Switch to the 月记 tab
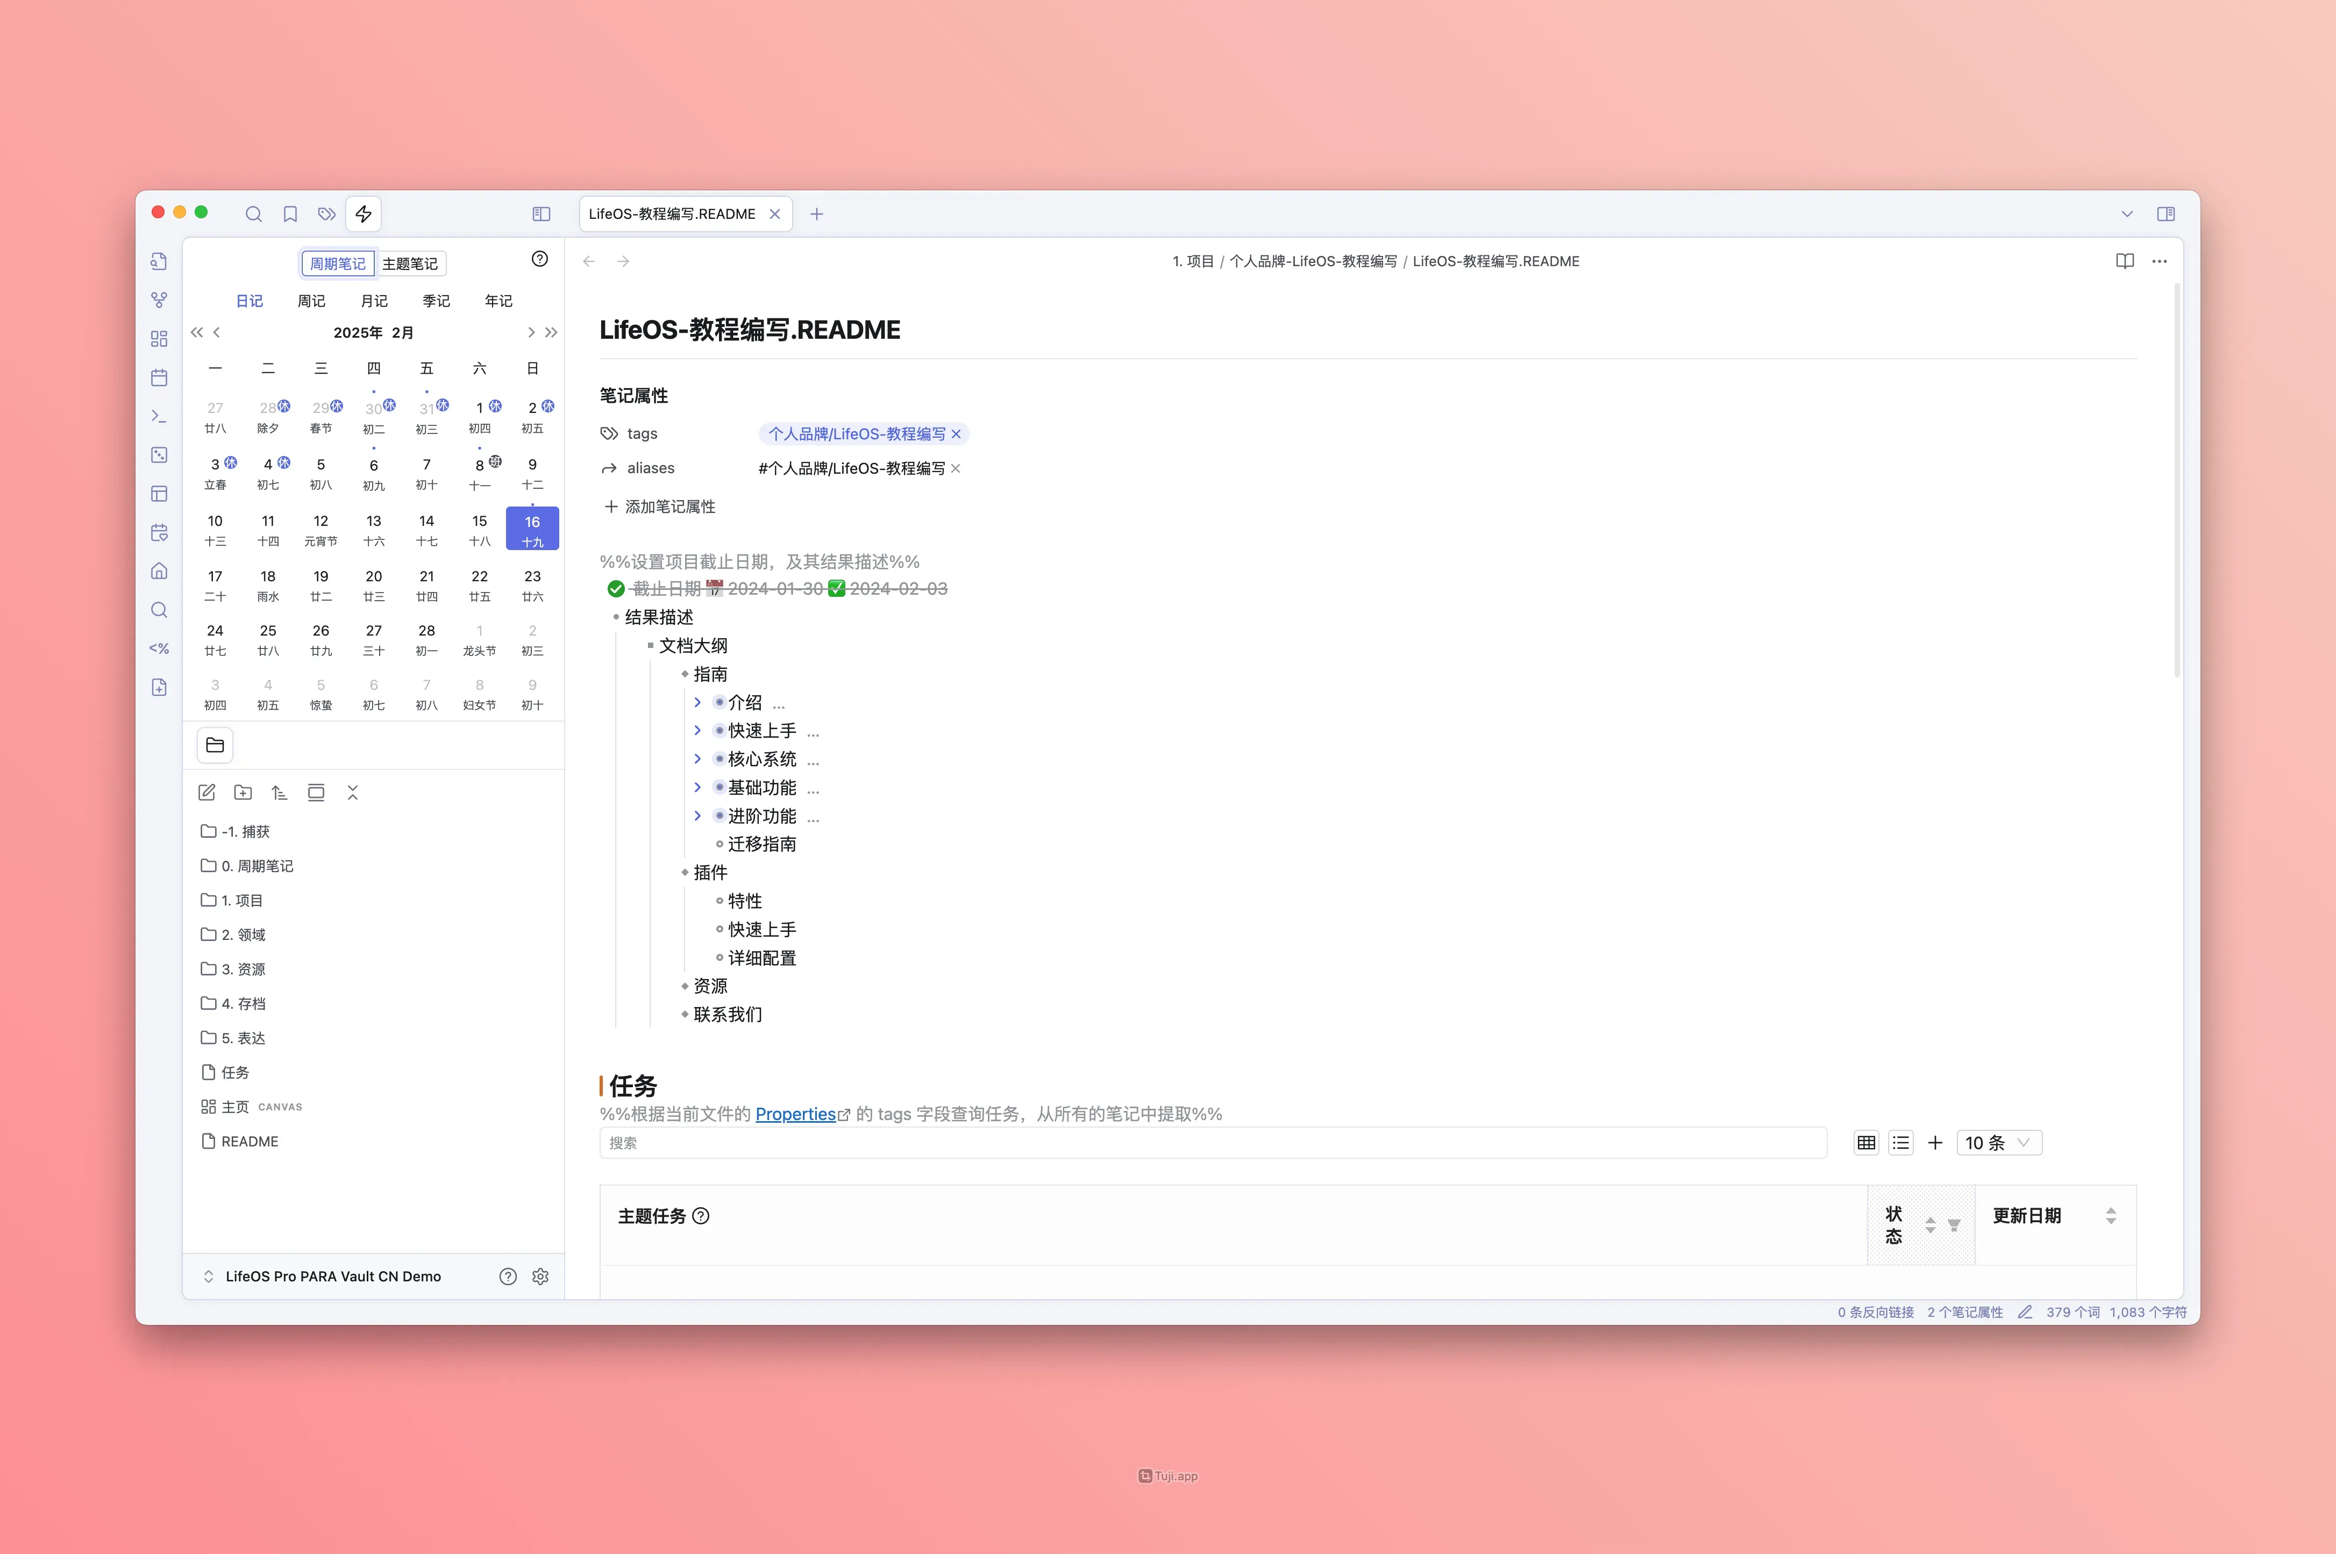Image resolution: width=2336 pixels, height=1554 pixels. point(374,301)
